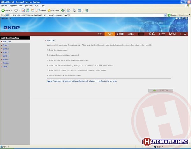The width and height of the screenshot is (191, 149).
Task: Go to the browser home page icon
Action: pos(32,11)
